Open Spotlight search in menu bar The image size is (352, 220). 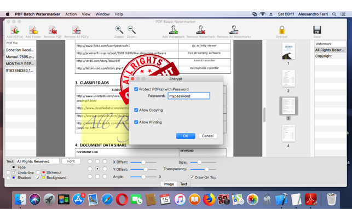pyautogui.click(x=334, y=14)
